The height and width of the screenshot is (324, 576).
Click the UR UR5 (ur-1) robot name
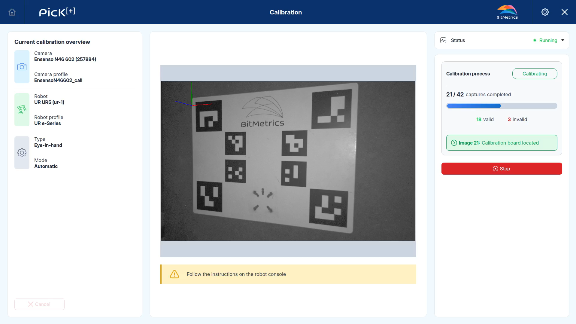49,102
